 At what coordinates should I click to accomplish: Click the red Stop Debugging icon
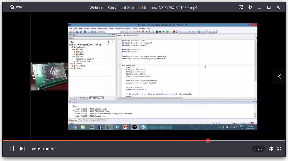point(174,32)
